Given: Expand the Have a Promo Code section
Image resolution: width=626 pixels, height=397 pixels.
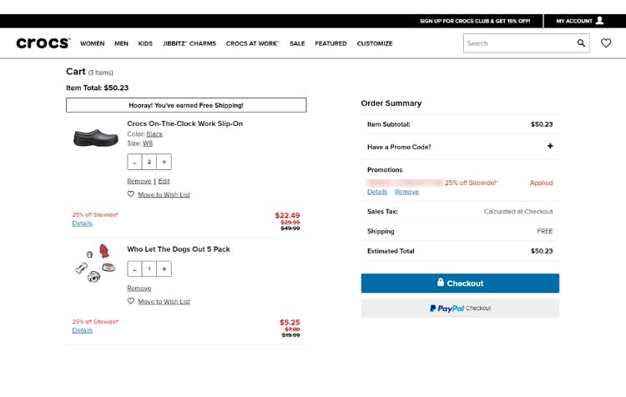Looking at the screenshot, I should [550, 146].
